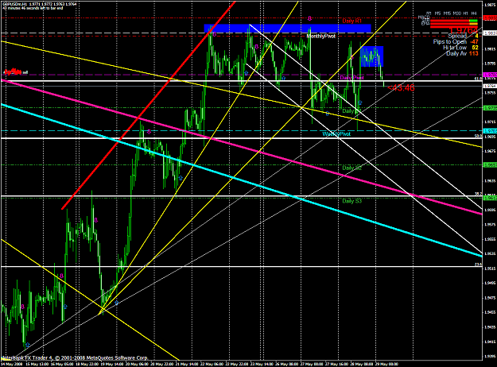
Task: Click the M30 timeframe column header
Action: [457, 14]
